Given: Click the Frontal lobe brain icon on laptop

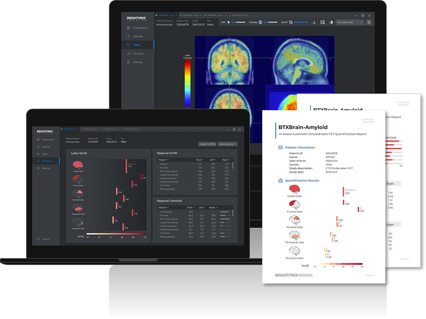Looking at the screenshot, I should click(78, 179).
